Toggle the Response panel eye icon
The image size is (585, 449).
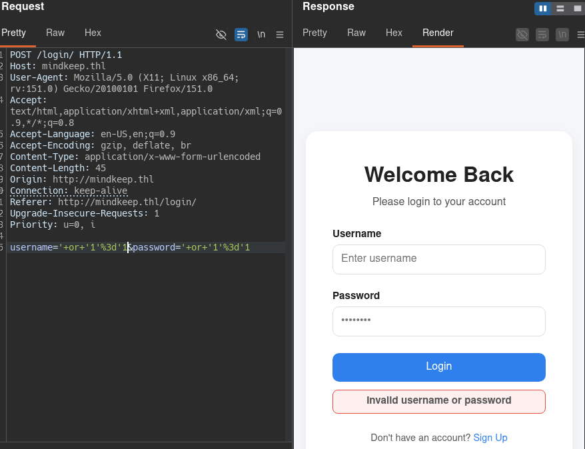coord(522,35)
